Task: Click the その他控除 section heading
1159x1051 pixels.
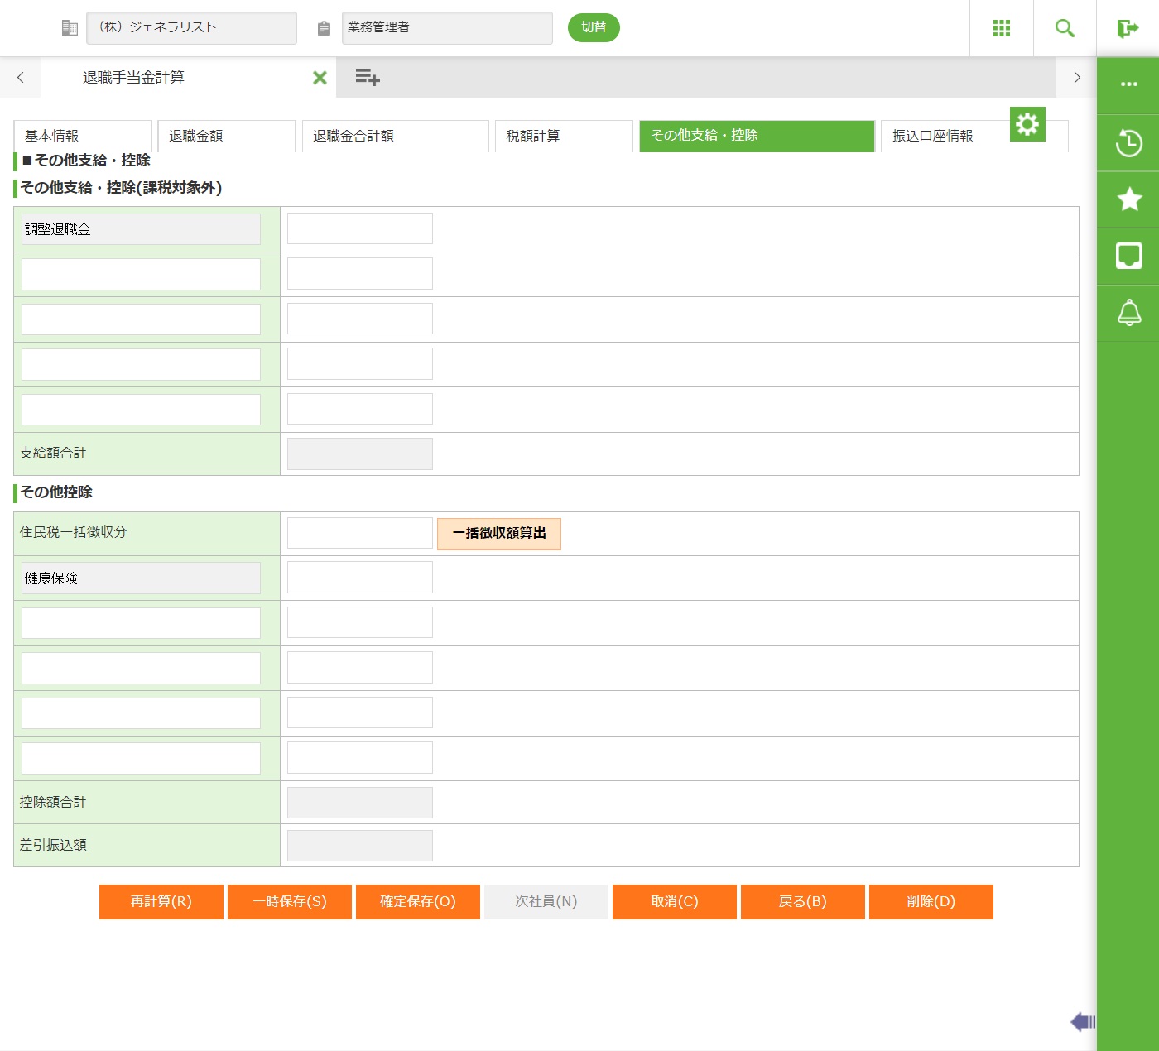Action: coord(56,492)
